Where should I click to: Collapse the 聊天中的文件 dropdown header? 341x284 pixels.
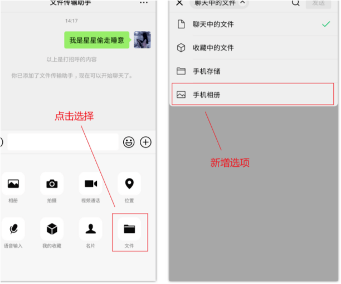(219, 3)
